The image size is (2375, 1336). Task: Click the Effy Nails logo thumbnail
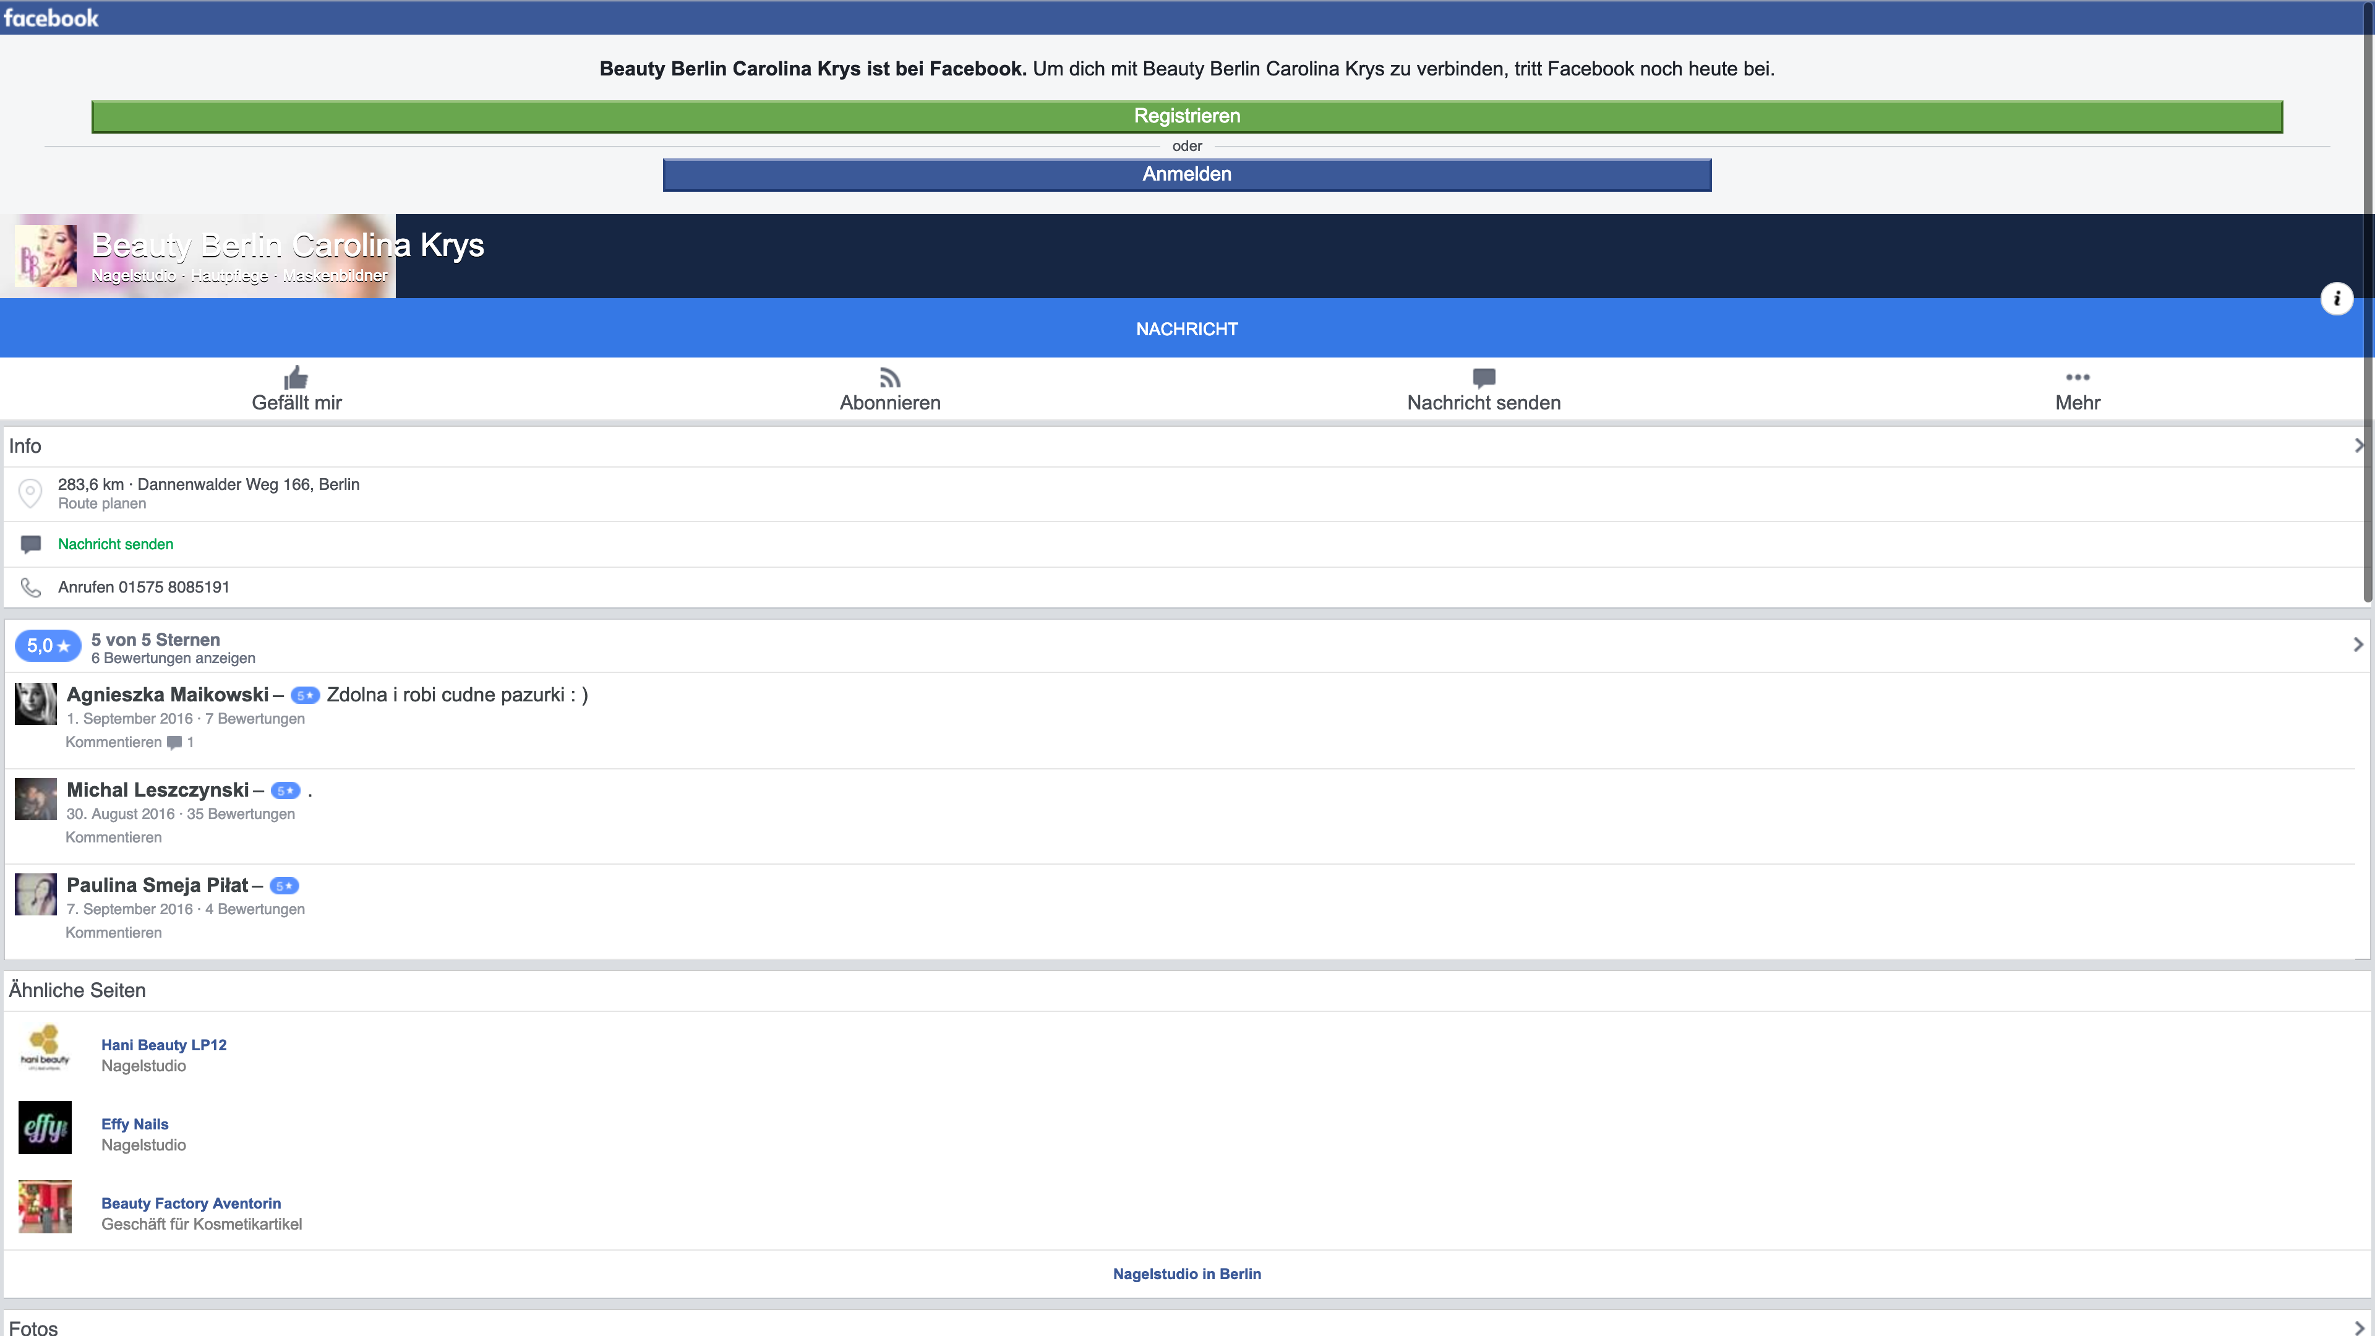45,1128
